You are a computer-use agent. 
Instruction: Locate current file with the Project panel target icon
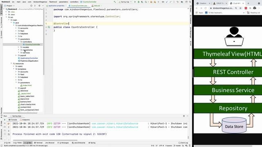tap(31, 6)
